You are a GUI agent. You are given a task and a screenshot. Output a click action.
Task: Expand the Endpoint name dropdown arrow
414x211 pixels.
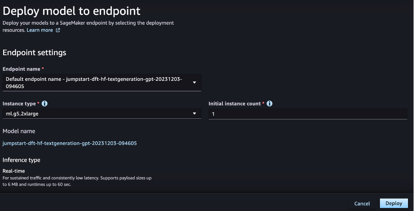[194, 83]
